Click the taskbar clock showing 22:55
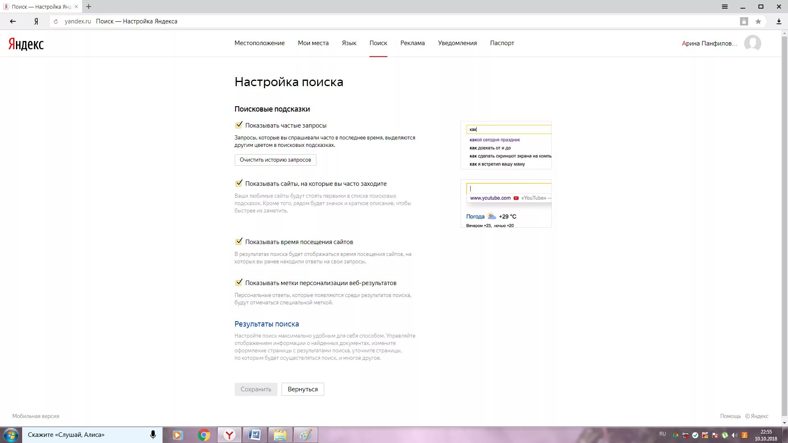 [x=766, y=435]
